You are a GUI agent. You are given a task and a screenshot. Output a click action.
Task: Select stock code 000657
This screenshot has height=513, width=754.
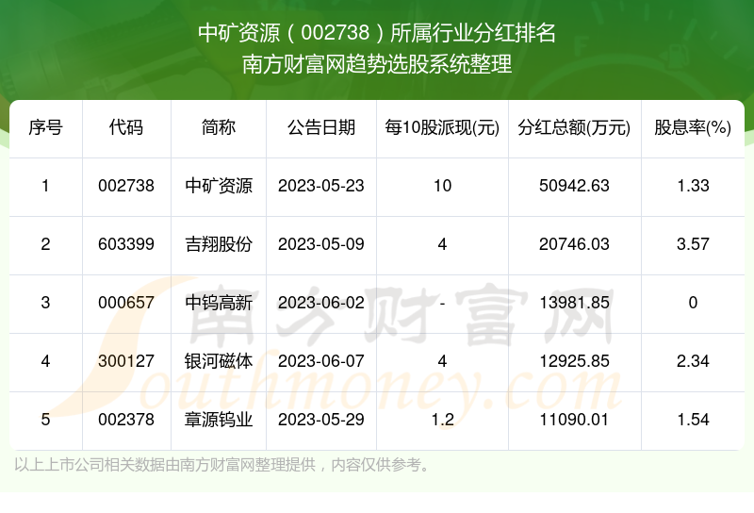126,303
